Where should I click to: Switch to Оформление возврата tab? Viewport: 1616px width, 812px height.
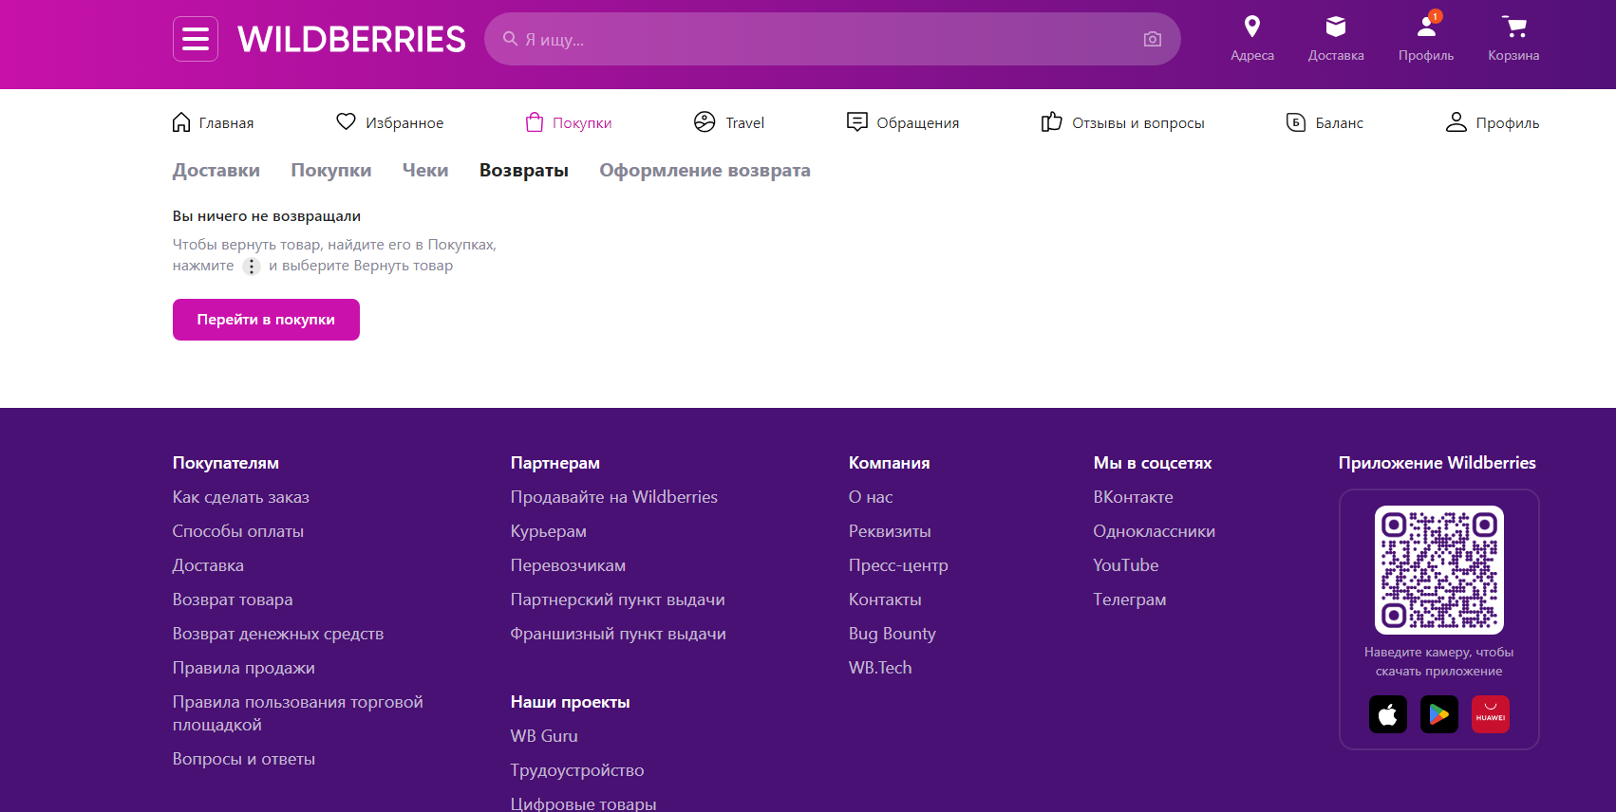(x=705, y=171)
